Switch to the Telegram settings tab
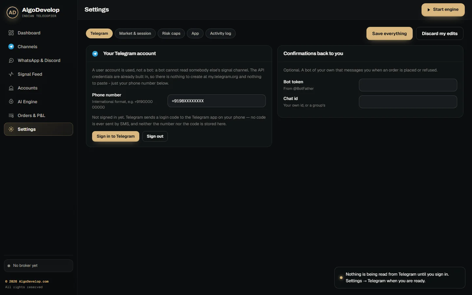 [99, 33]
